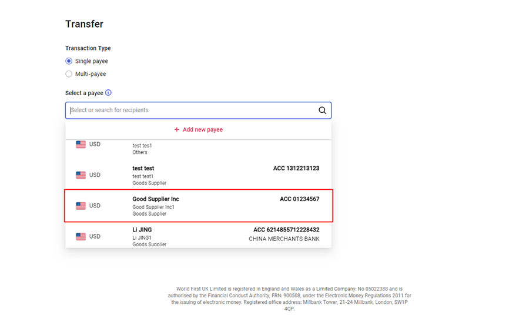Click the info icon beside Select a payee
This screenshot has height=315, width=529.
coord(108,93)
